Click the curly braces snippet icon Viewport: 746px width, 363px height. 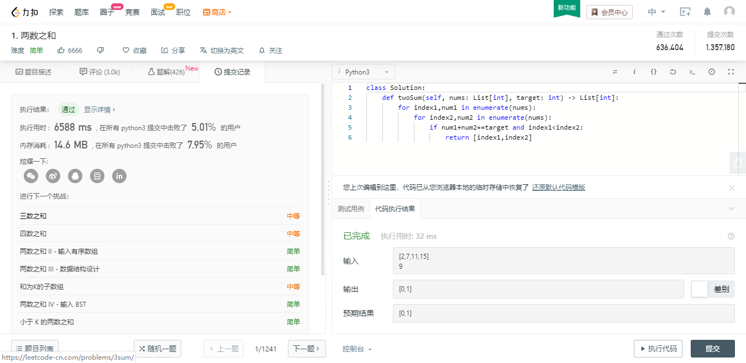[x=654, y=72]
